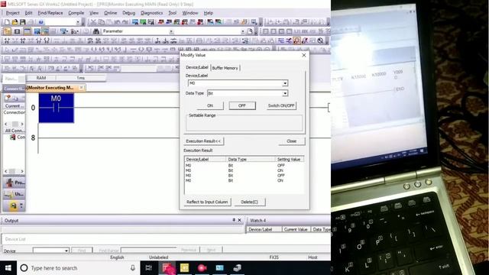The width and height of the screenshot is (489, 275).
Task: Toggle the Navigation window icon in second toolbar
Action: pos(7,31)
